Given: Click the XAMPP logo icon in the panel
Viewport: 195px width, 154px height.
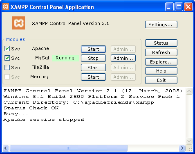Looking at the screenshot, I should [x=18, y=23].
